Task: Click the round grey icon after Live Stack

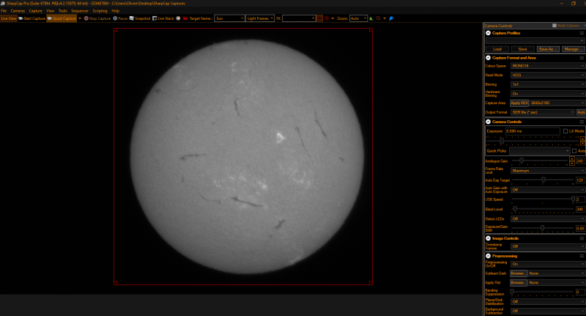Action: point(178,18)
